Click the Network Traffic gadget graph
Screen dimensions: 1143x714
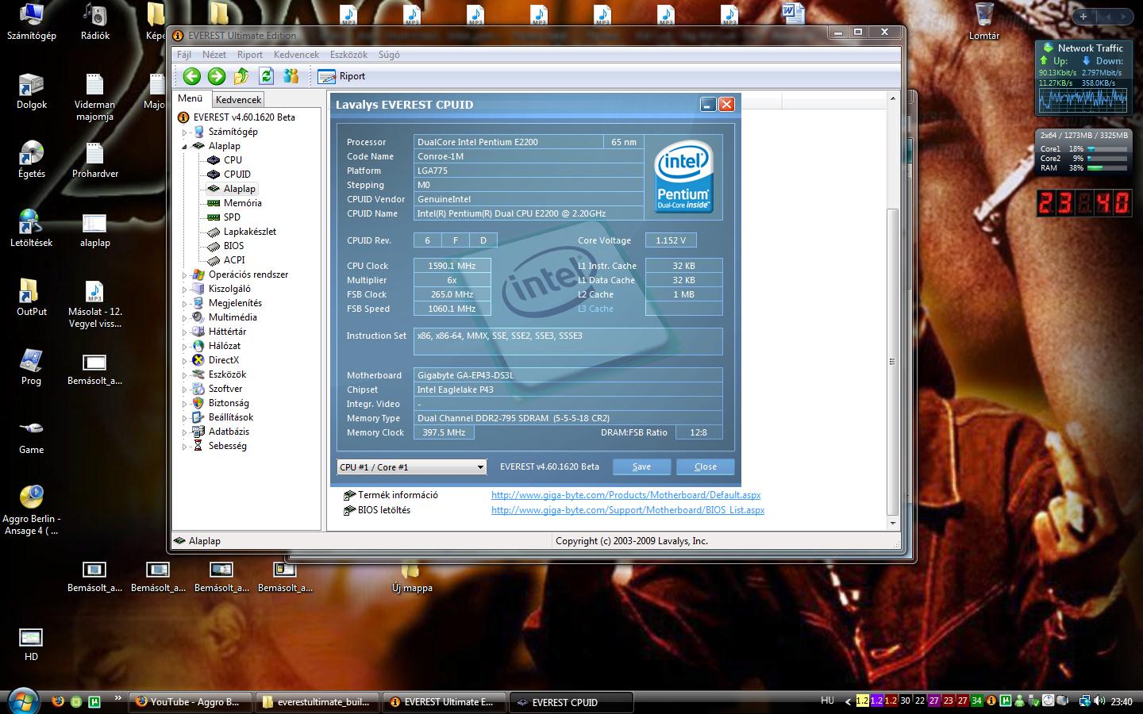click(1083, 100)
